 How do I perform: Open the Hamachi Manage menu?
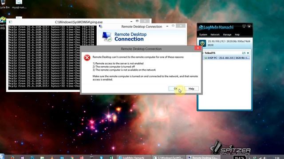(x=227, y=34)
